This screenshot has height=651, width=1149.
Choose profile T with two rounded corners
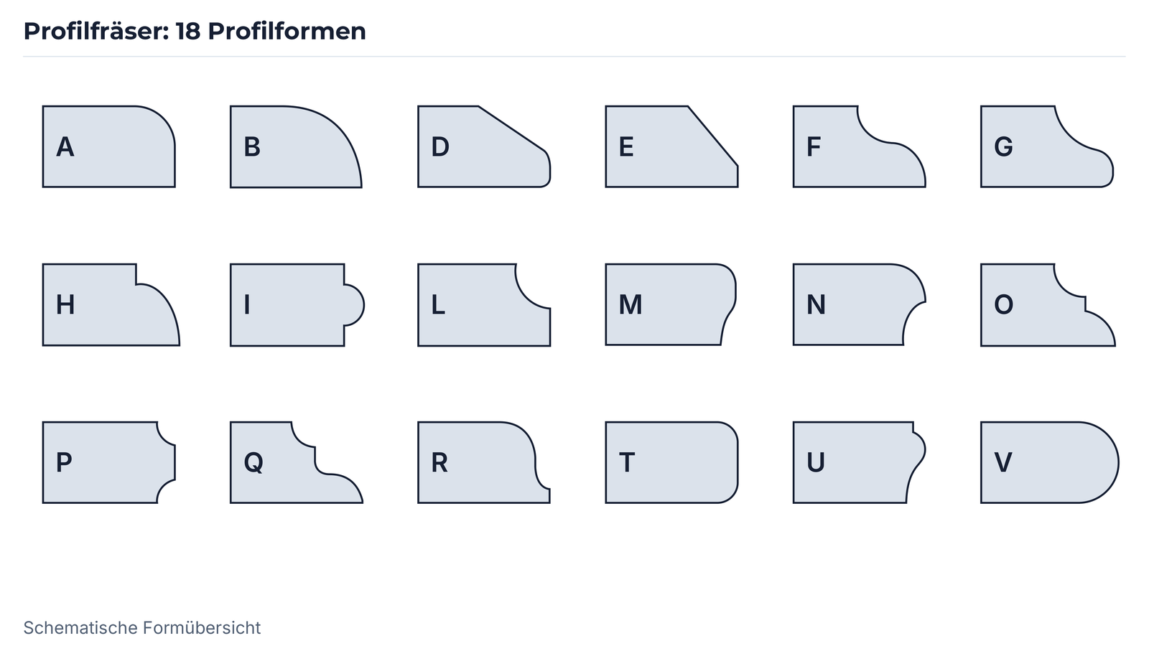pyautogui.click(x=671, y=462)
